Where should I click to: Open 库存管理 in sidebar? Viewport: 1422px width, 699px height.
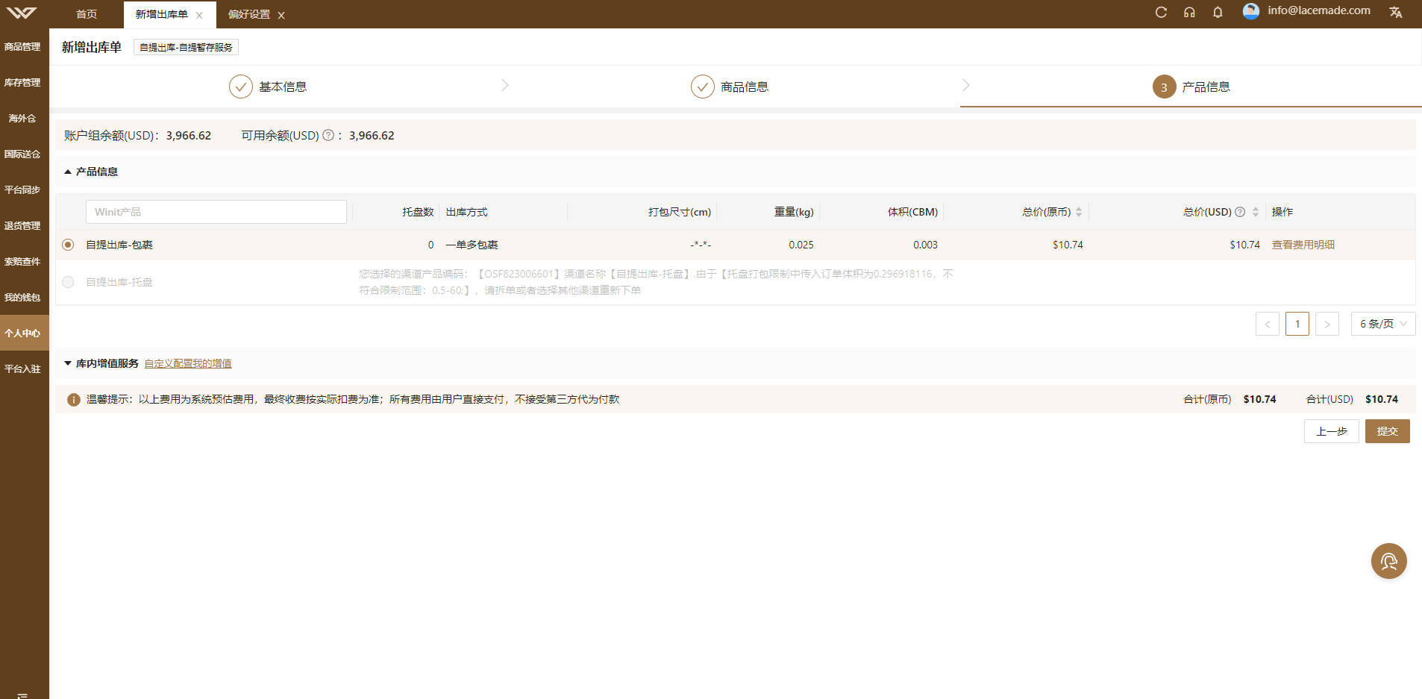click(22, 82)
